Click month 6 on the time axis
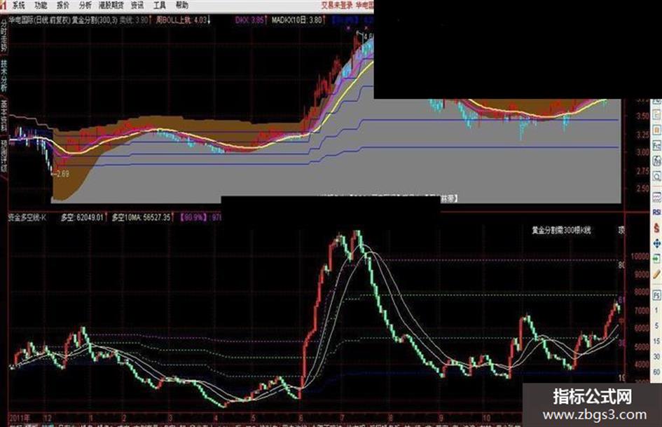Image resolution: width=662 pixels, height=427 pixels. [301, 418]
